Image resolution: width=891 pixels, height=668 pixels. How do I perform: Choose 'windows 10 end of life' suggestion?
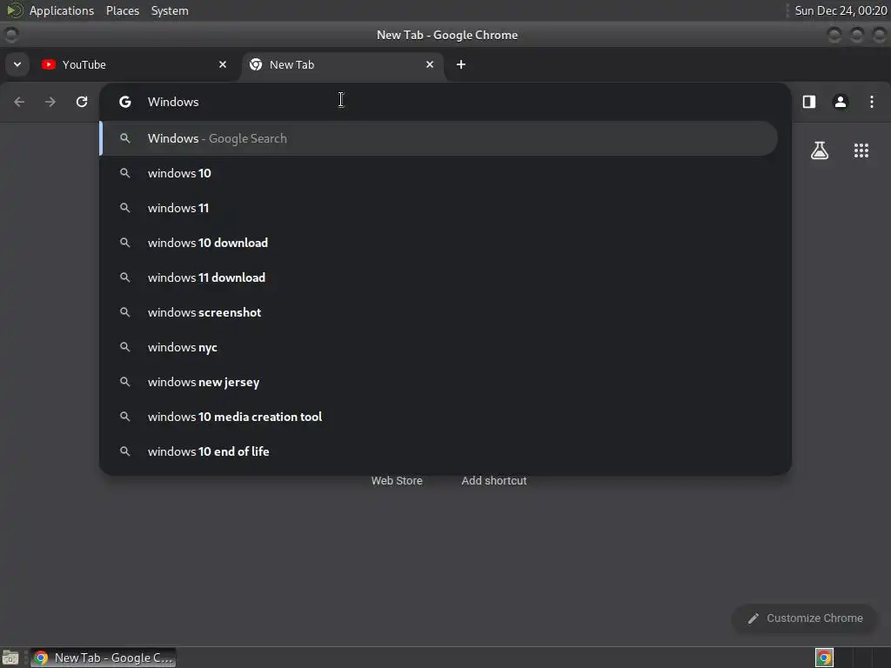(439, 451)
